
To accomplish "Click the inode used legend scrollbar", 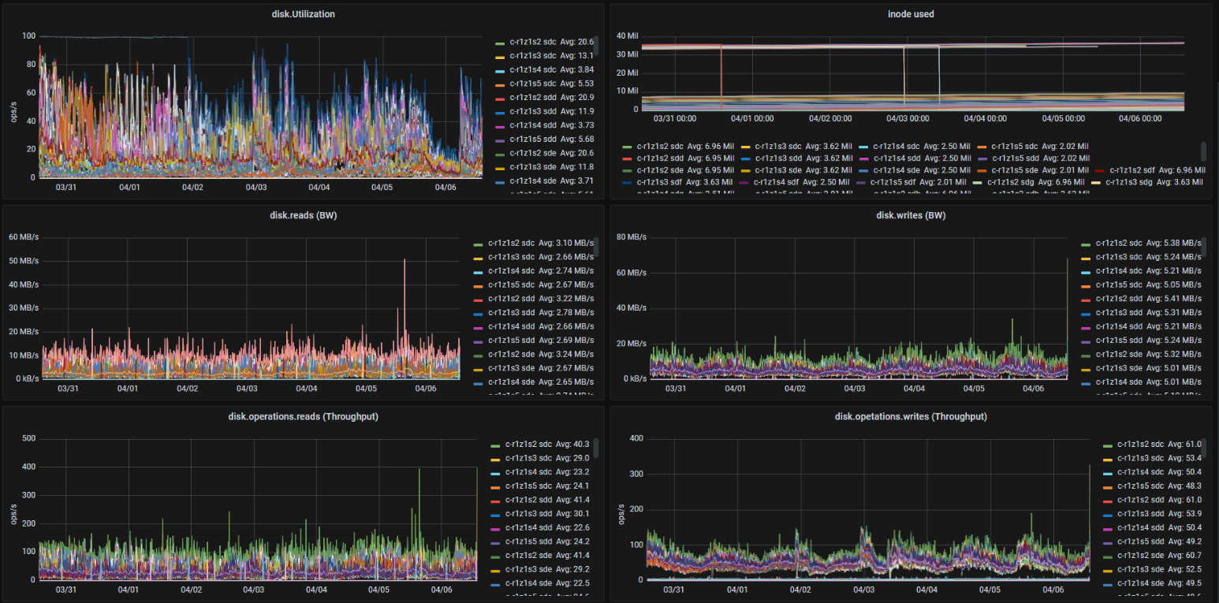I will pyautogui.click(x=1202, y=151).
